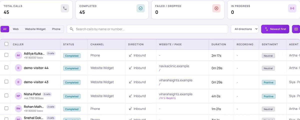Click the 2 calls badge beside Rohan Malh
This screenshot has width=300, height=120.
point(51,107)
